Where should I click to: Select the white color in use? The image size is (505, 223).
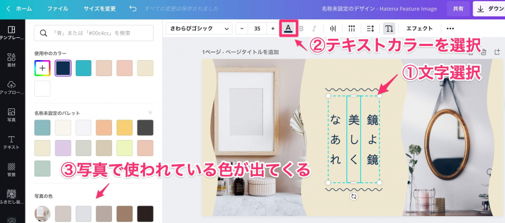click(x=42, y=89)
